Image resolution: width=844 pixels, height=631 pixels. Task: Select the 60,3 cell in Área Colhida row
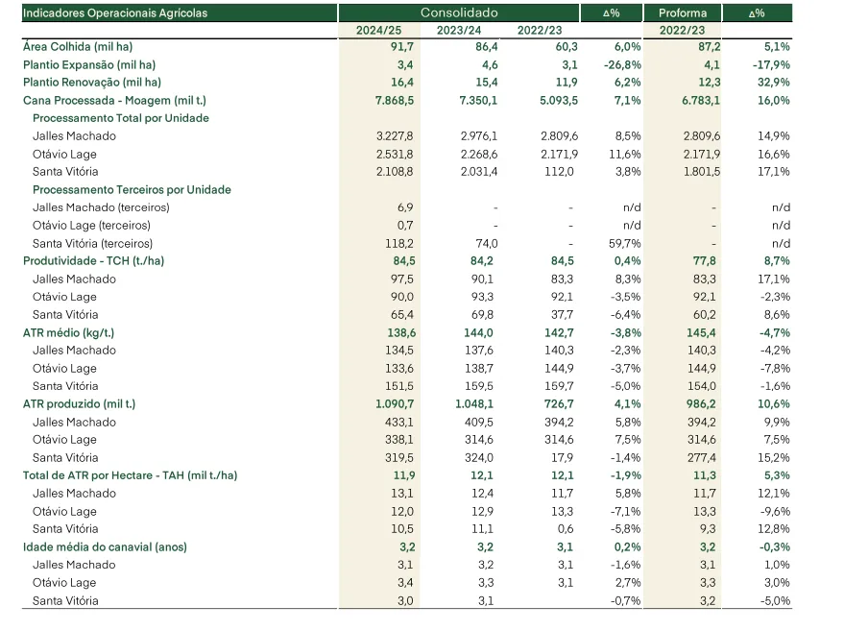(x=567, y=47)
